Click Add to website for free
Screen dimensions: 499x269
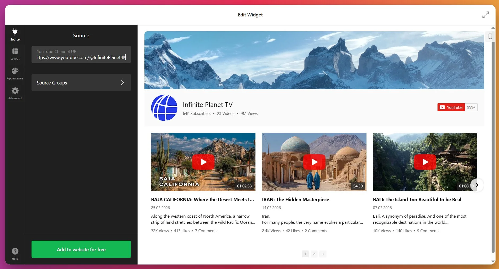point(81,249)
